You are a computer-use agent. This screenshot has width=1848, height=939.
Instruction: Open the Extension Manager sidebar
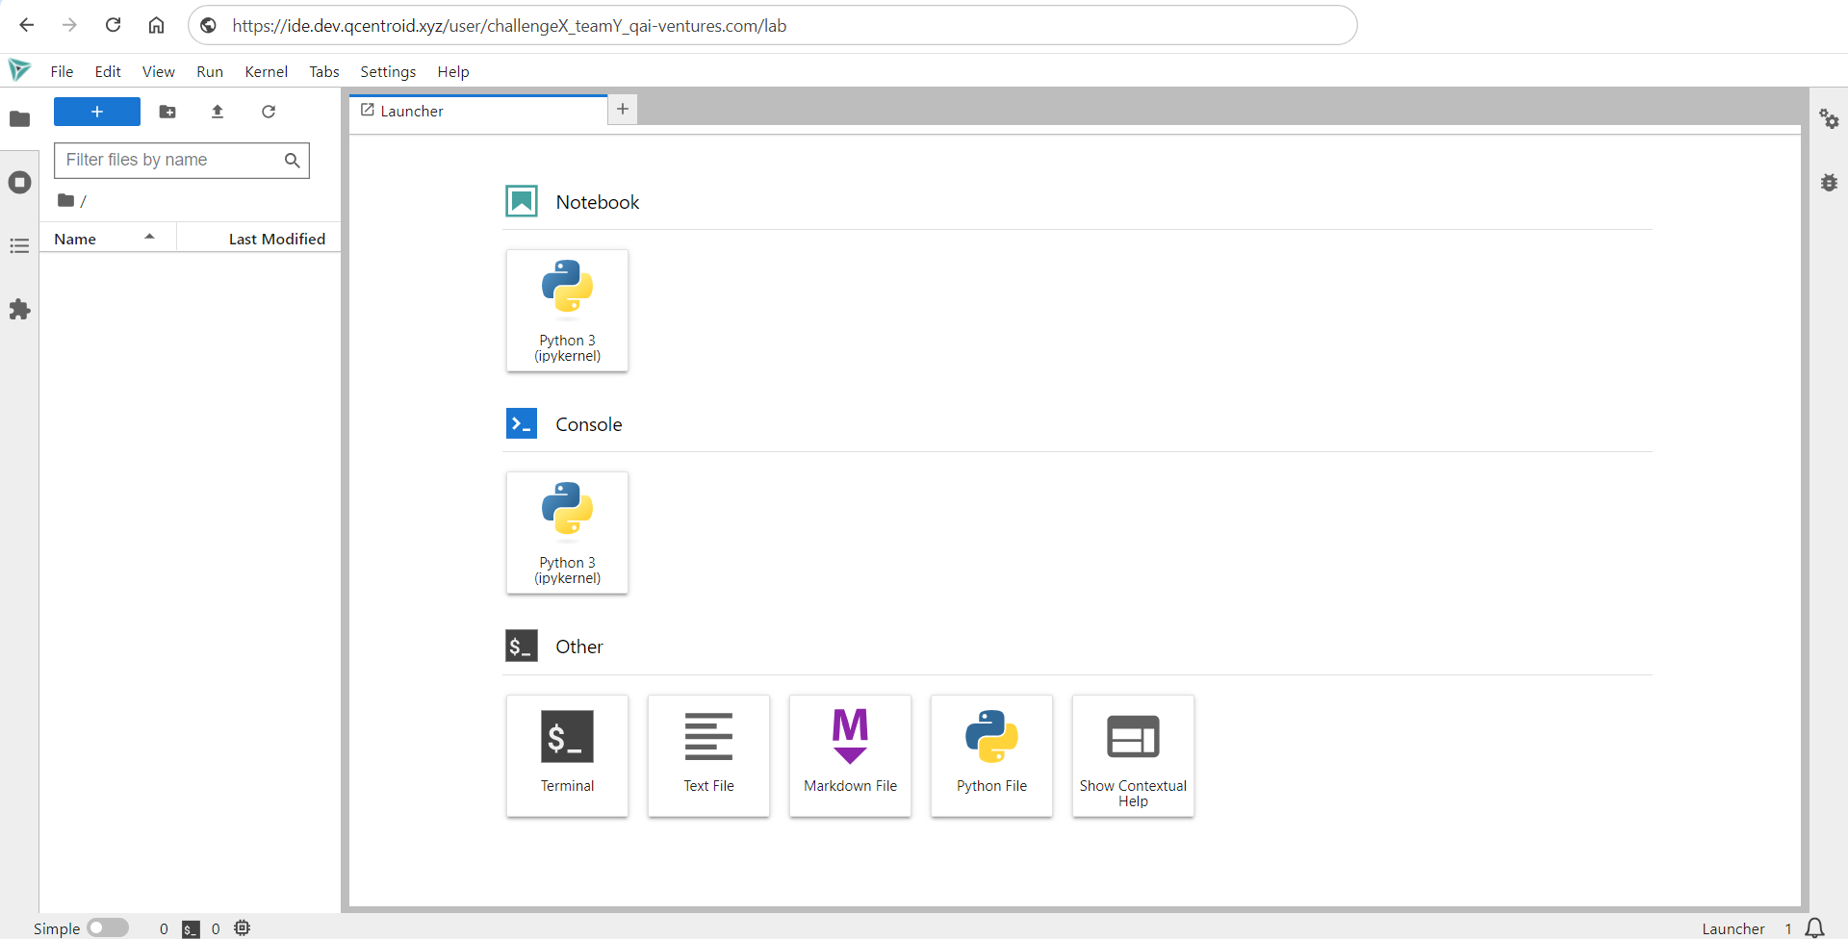click(19, 310)
